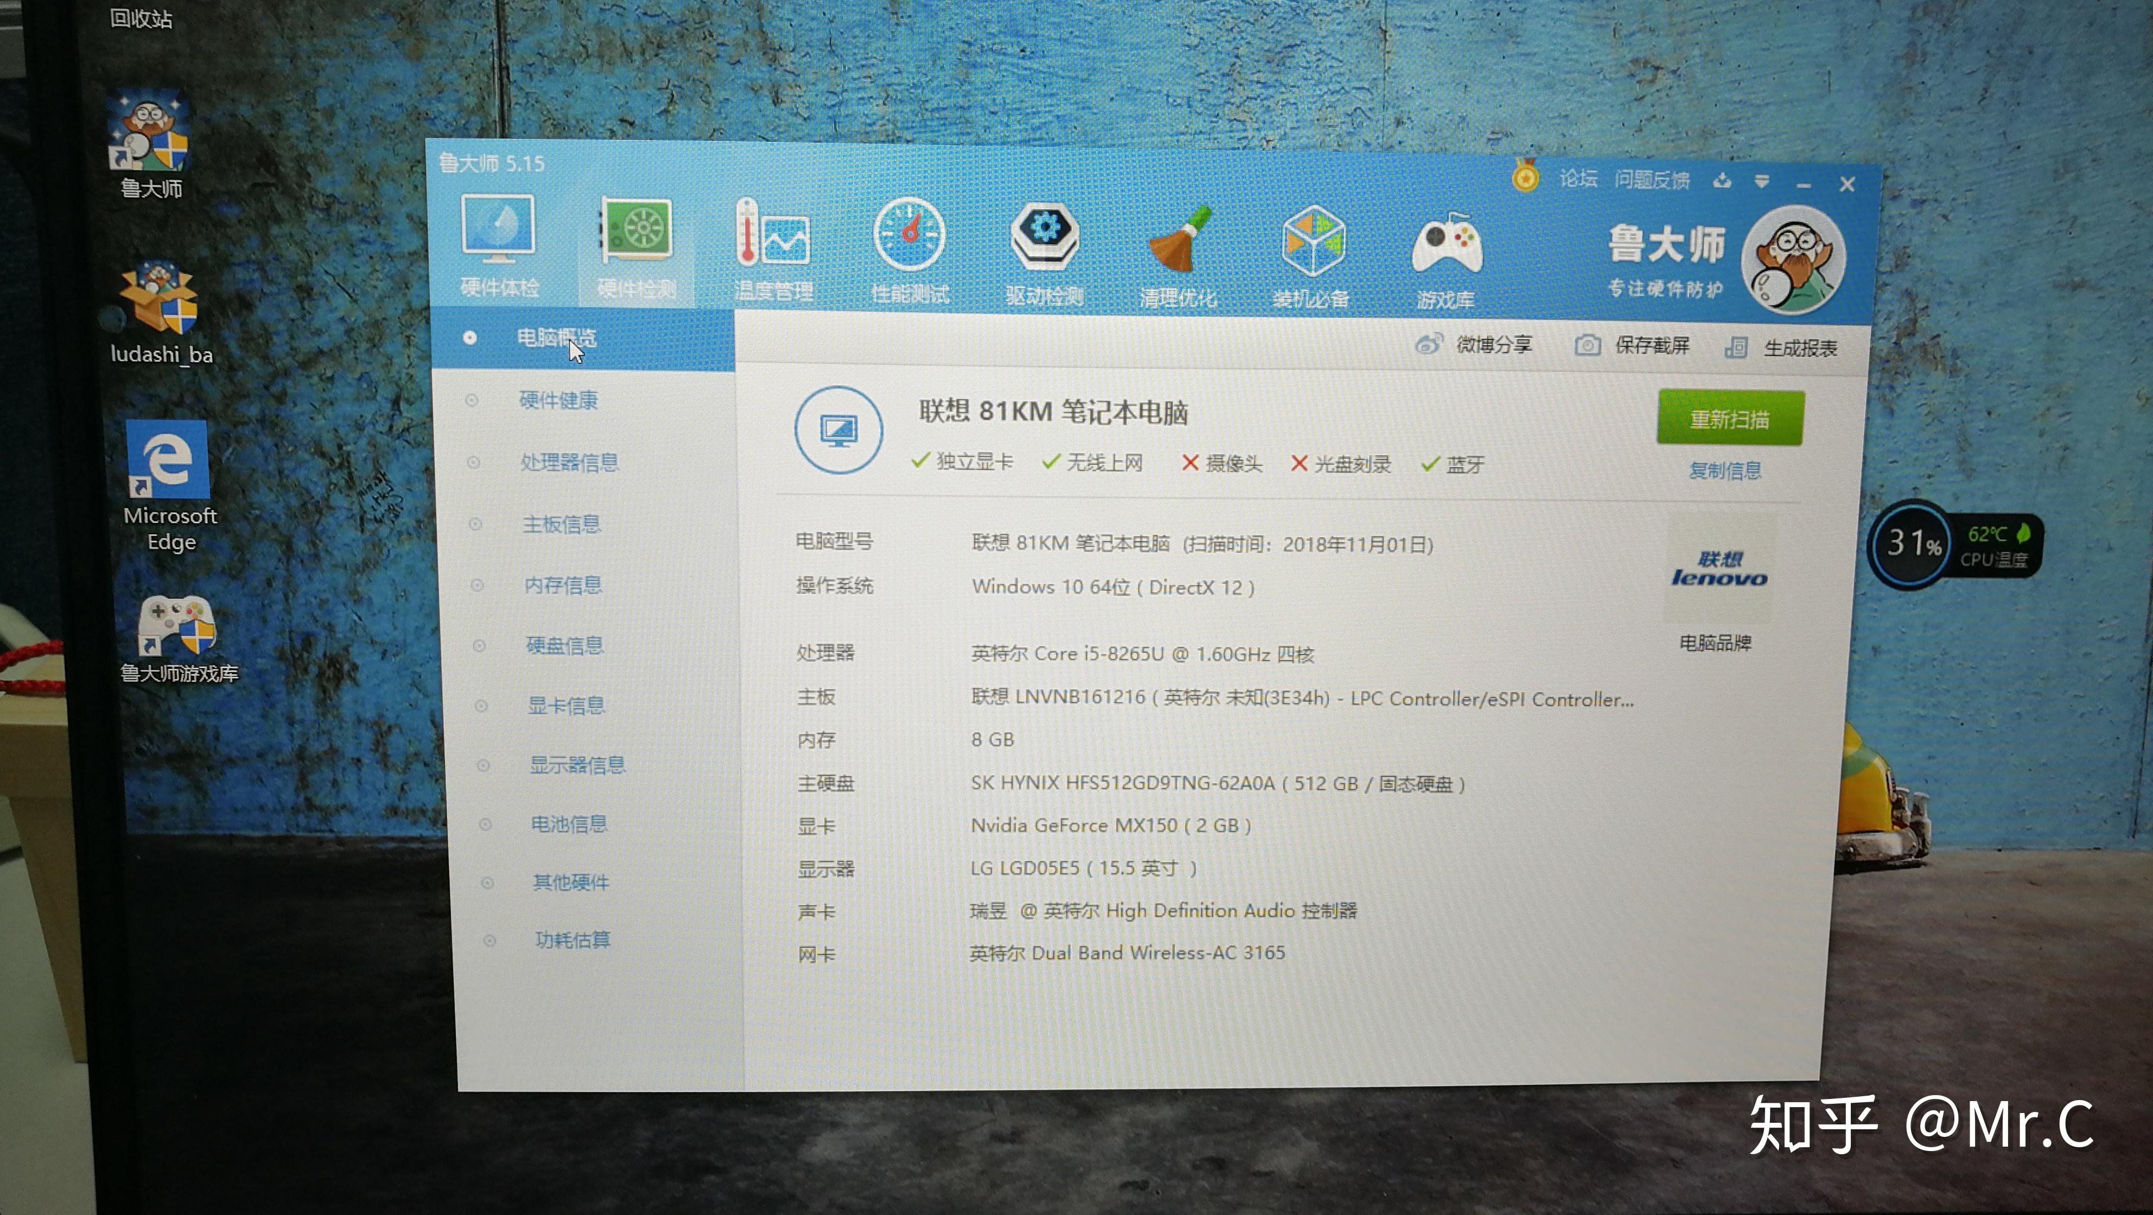
Task: Click the 电脑品牌 label under the logo
Action: pos(1715,643)
